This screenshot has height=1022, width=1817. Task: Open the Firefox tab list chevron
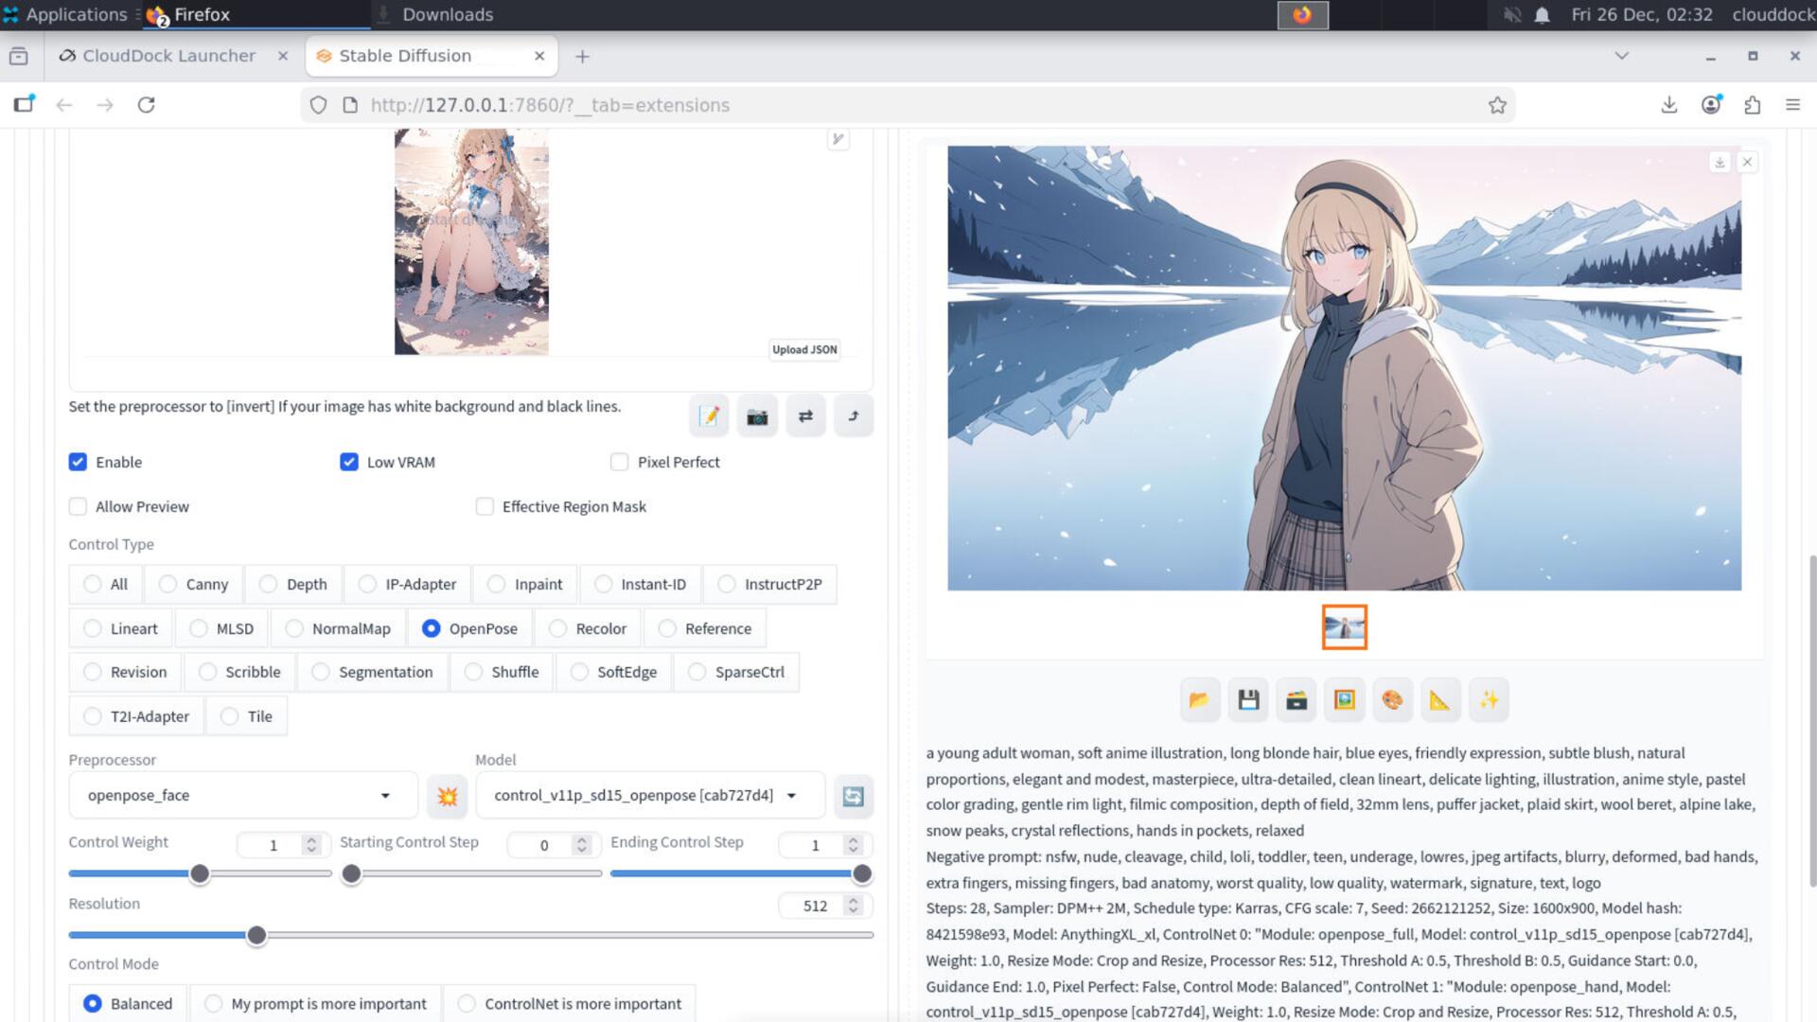point(1621,56)
